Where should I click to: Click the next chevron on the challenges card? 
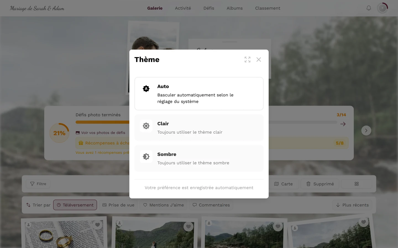click(366, 131)
